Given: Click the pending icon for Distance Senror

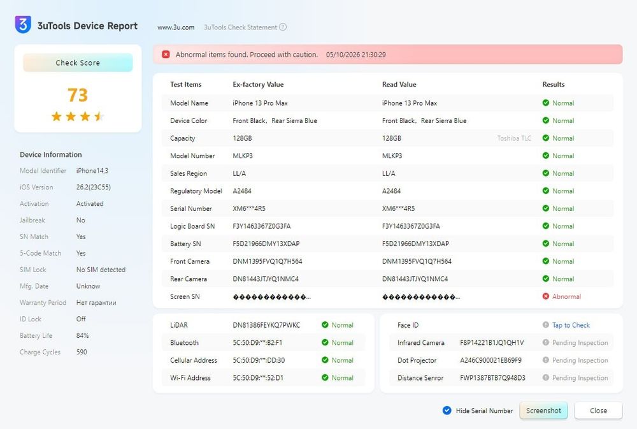Looking at the screenshot, I should tap(546, 378).
